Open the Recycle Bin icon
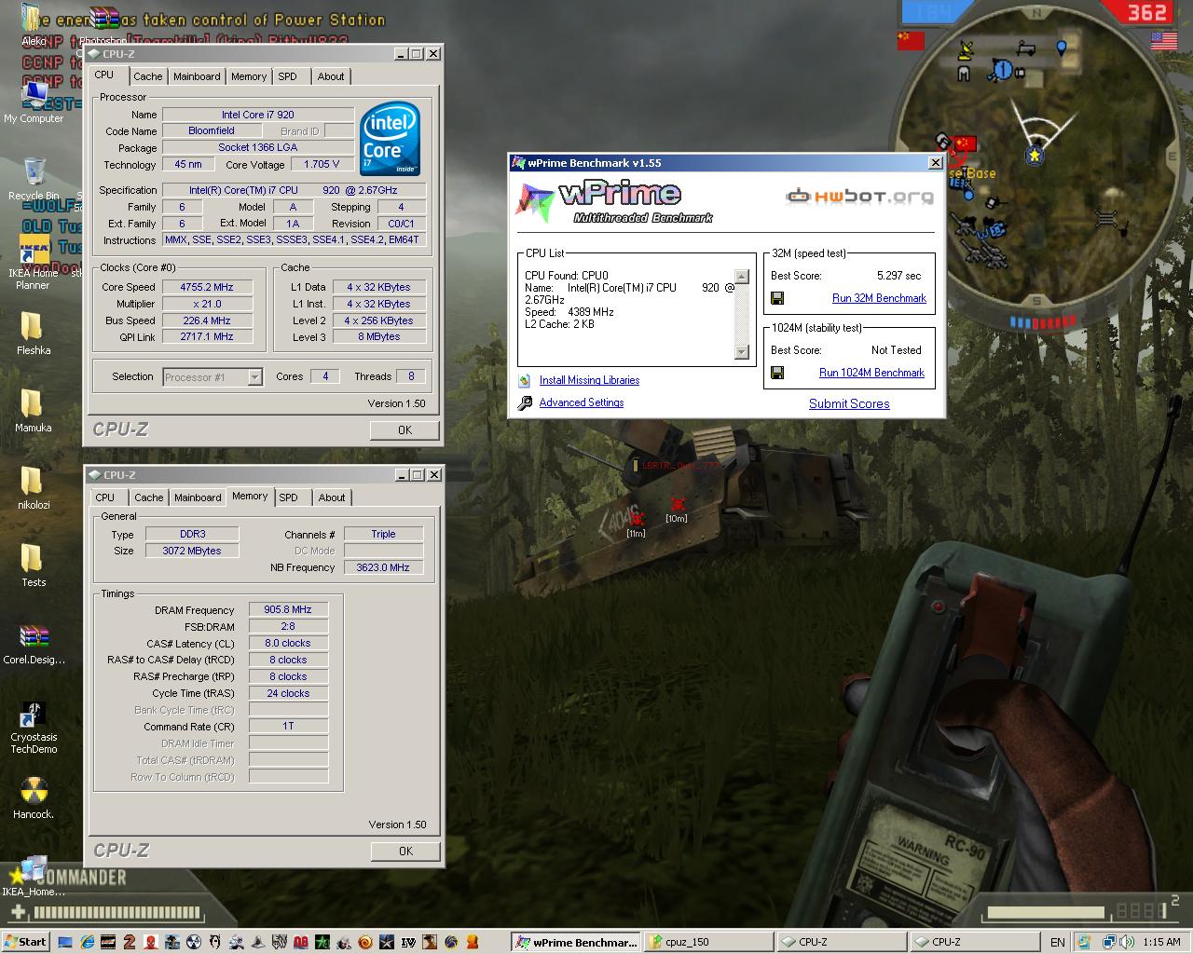This screenshot has height=954, width=1193. point(34,179)
